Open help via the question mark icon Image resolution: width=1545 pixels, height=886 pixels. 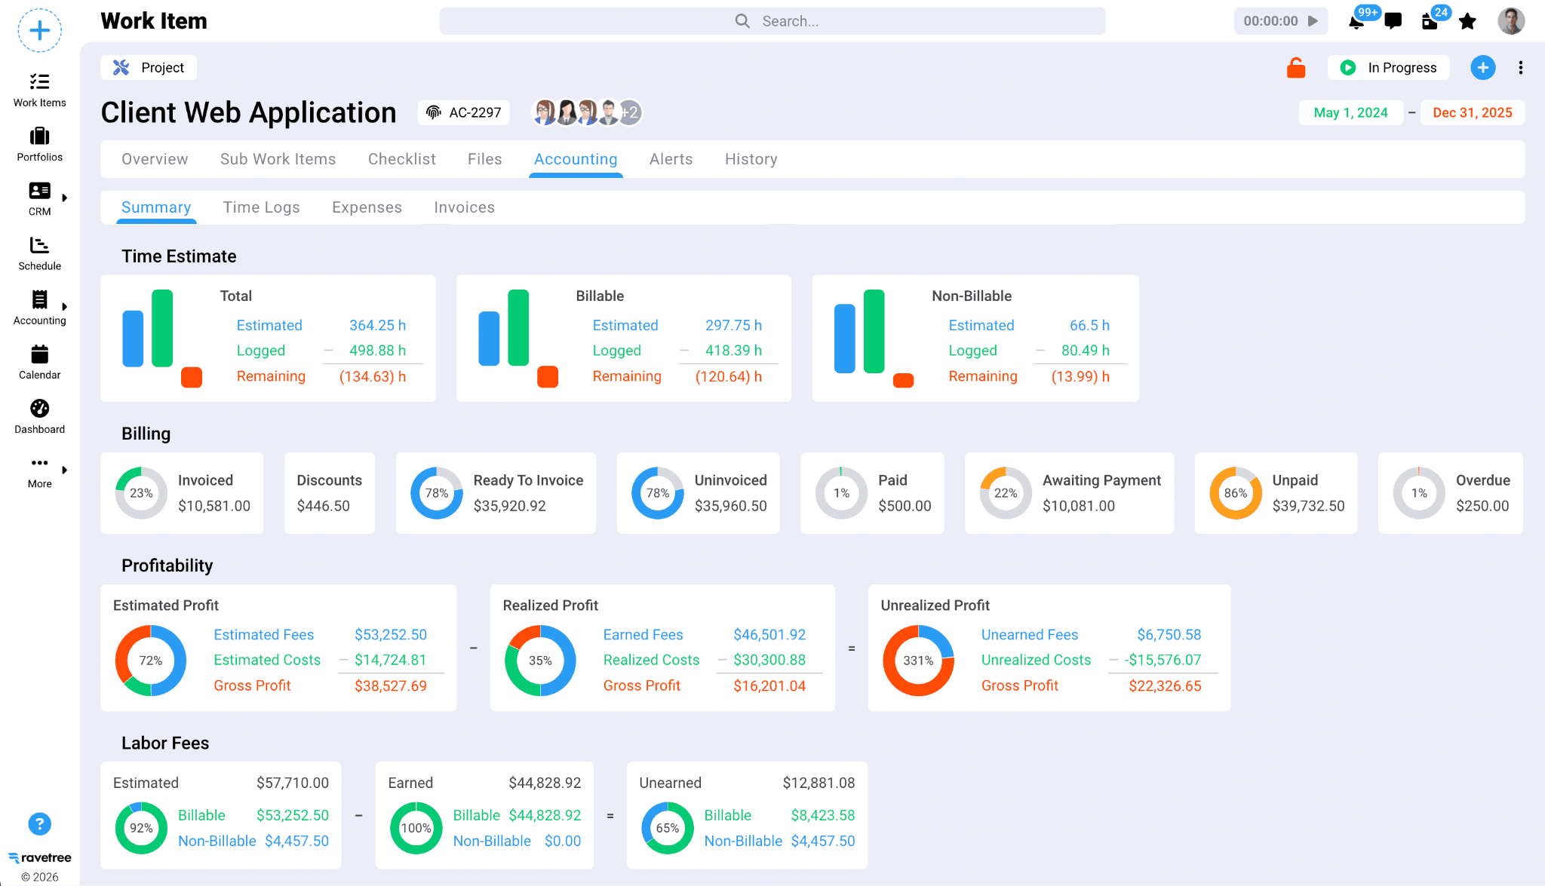tap(39, 823)
